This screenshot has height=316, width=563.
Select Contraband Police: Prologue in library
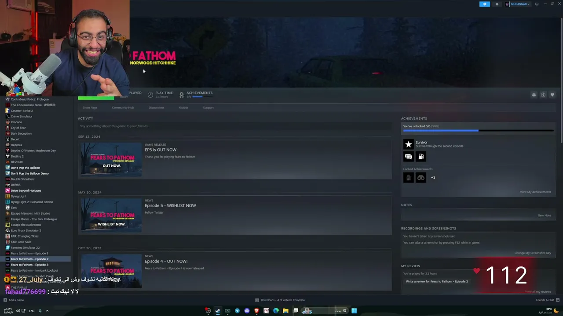point(30,99)
